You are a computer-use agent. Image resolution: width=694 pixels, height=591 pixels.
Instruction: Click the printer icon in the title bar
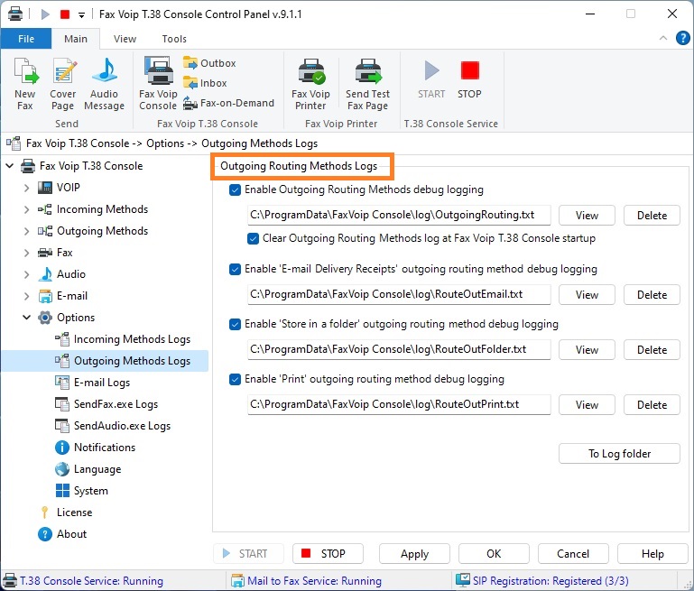tap(15, 14)
